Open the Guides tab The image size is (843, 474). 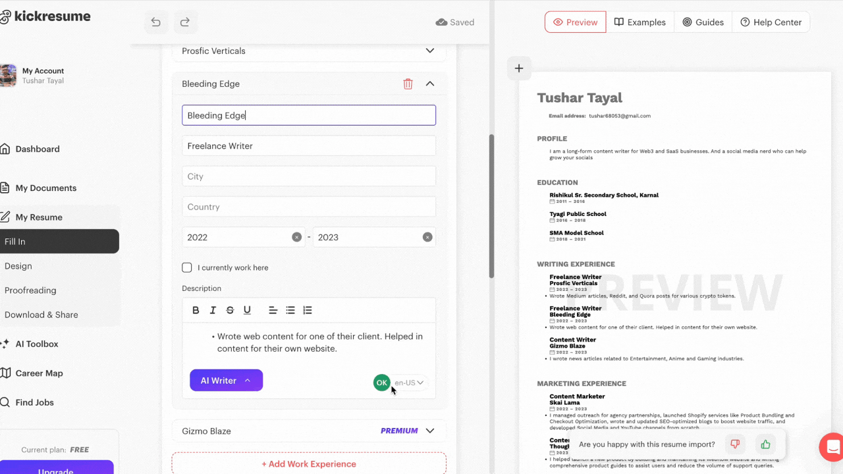[703, 22]
